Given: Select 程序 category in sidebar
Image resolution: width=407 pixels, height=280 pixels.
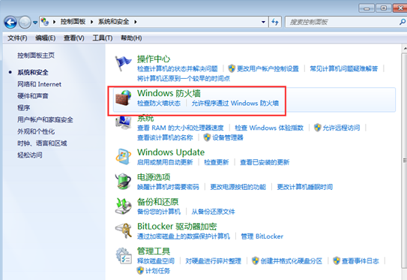Looking at the screenshot, I should pyautogui.click(x=24, y=107).
